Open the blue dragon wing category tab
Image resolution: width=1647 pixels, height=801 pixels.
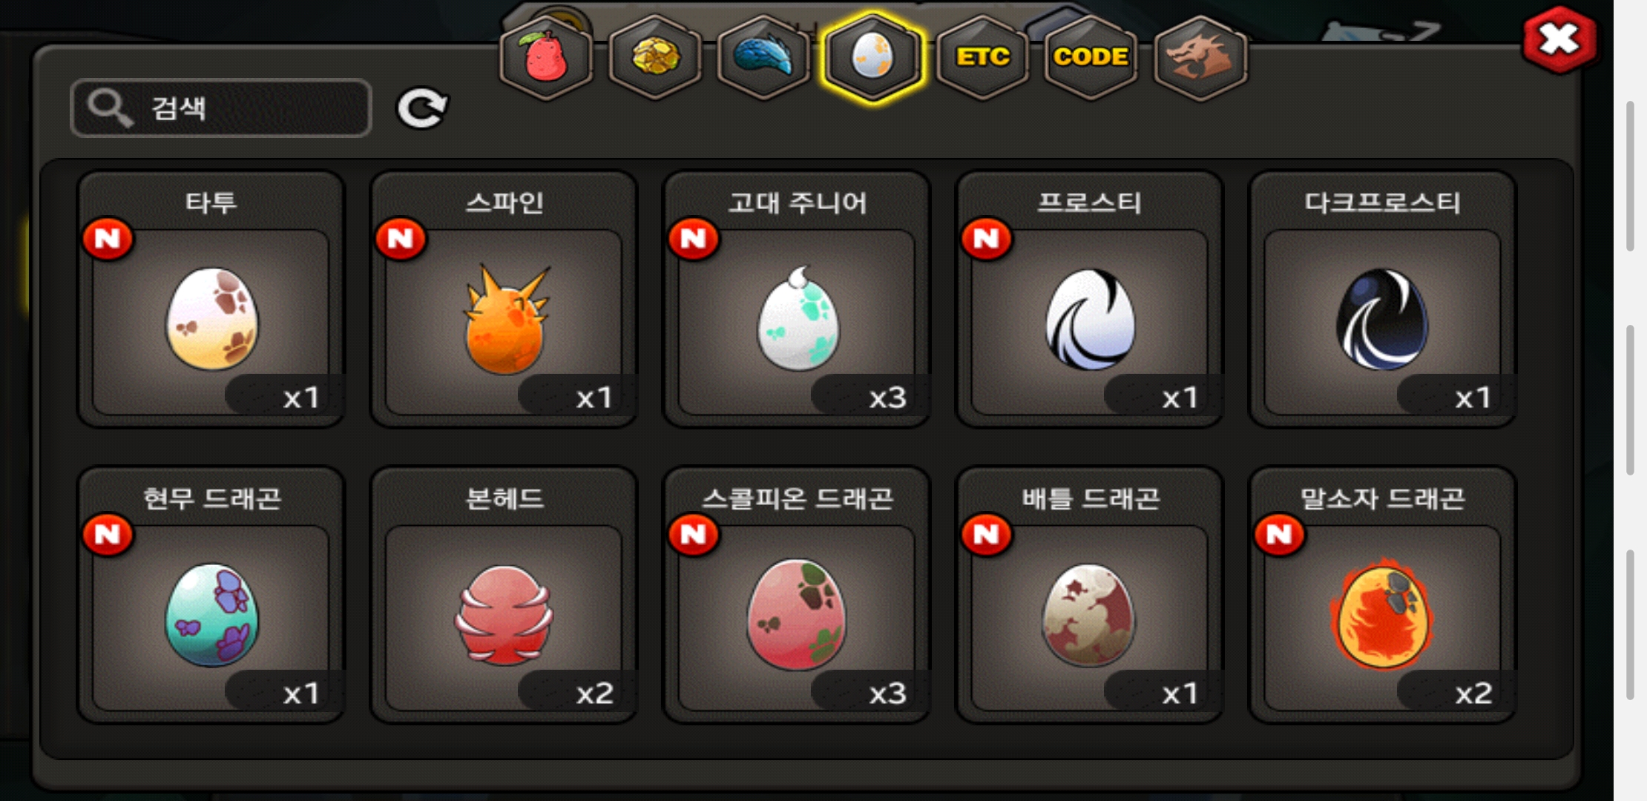[x=763, y=57]
